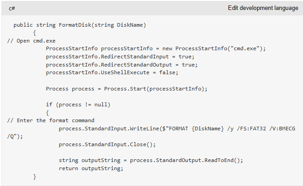Click the StandardOutput.ReadToEnd() line
This screenshot has width=303, height=186.
[151, 160]
